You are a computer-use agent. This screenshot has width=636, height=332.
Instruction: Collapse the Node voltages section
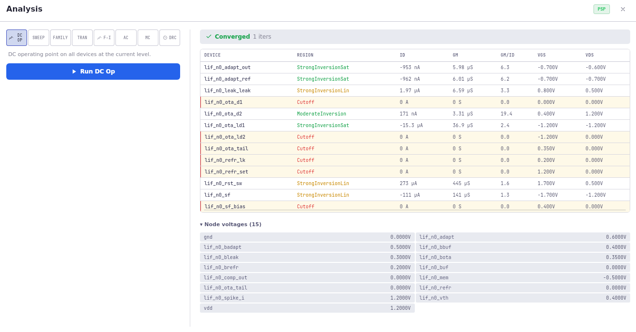pos(231,224)
